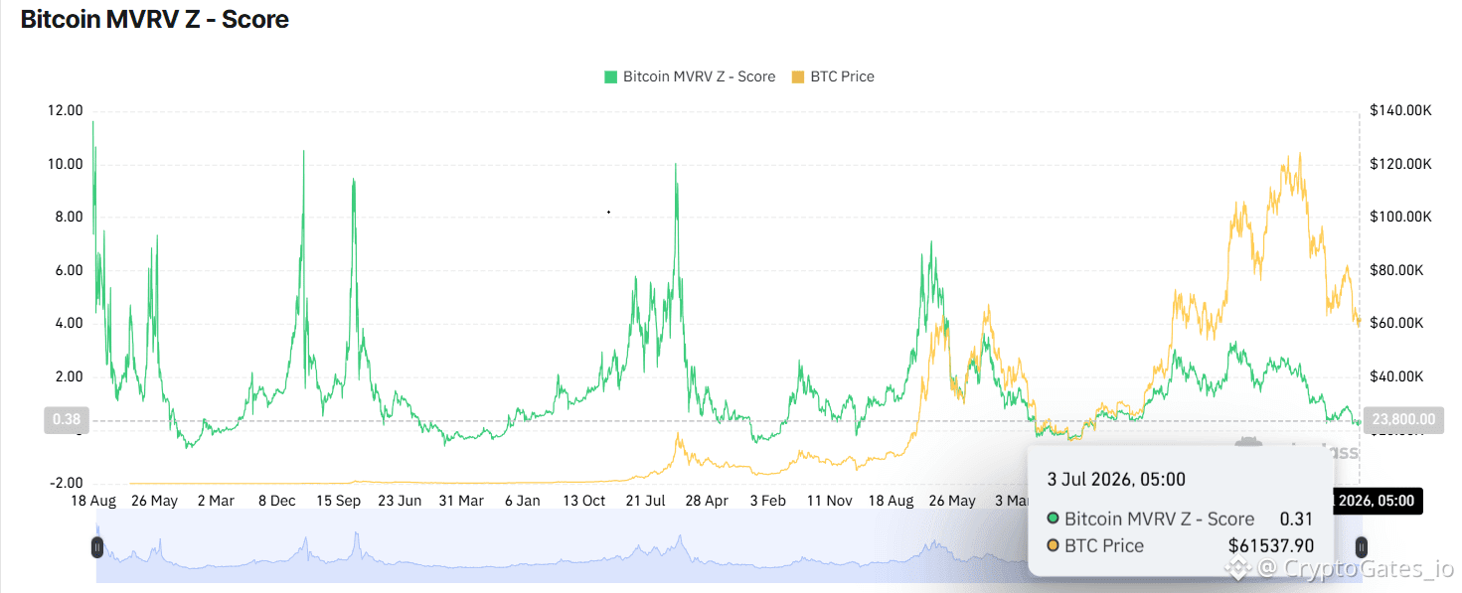The width and height of the screenshot is (1462, 593).
Task: Click the 6 Jan date axis label
Action: click(x=523, y=501)
